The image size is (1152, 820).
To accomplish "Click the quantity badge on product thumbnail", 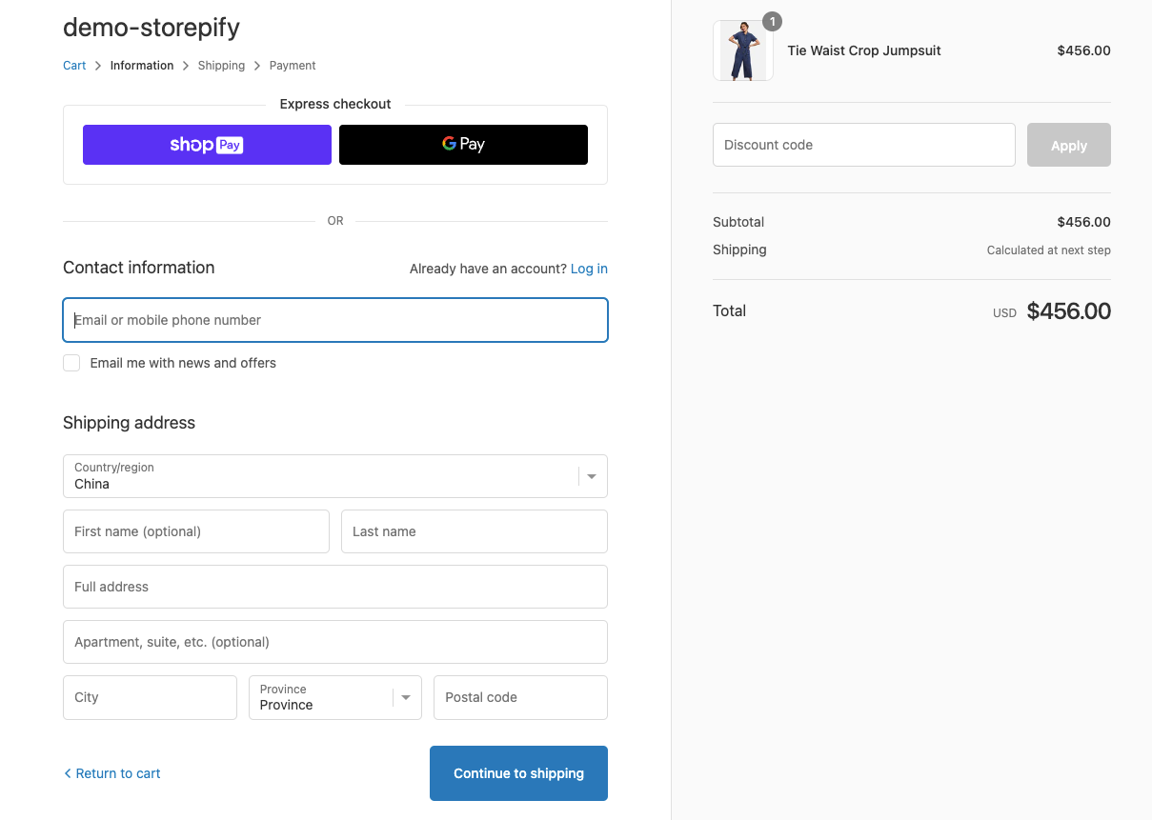I will [x=772, y=22].
